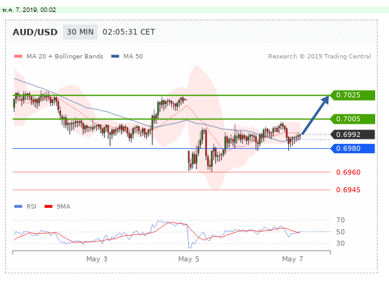Click the 0.6960 support level label
This screenshot has height=284, width=389.
click(x=348, y=172)
